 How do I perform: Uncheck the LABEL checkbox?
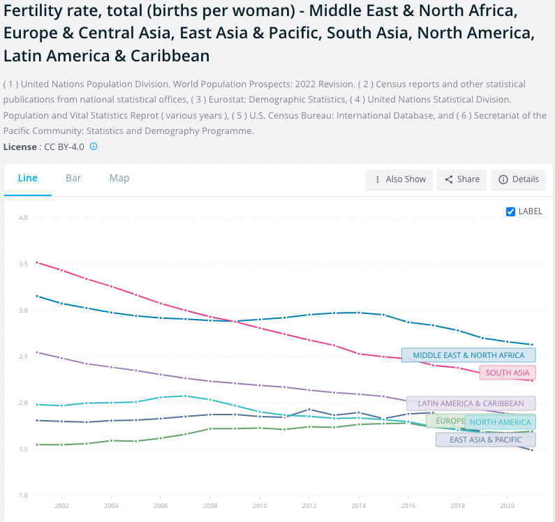coord(510,211)
